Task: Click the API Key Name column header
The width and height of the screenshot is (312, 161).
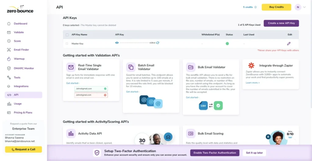Action: click(x=80, y=35)
